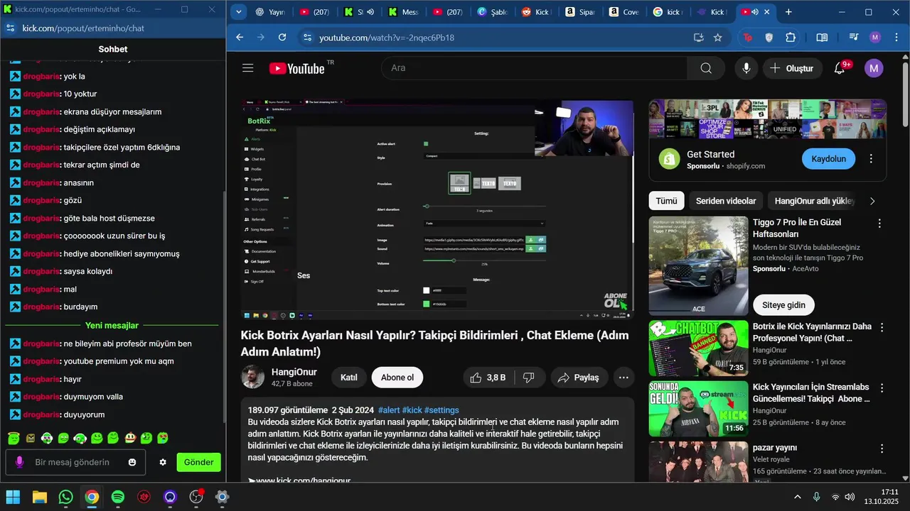
Task: Open the YouTube guide hamburger menu
Action: 247,68
